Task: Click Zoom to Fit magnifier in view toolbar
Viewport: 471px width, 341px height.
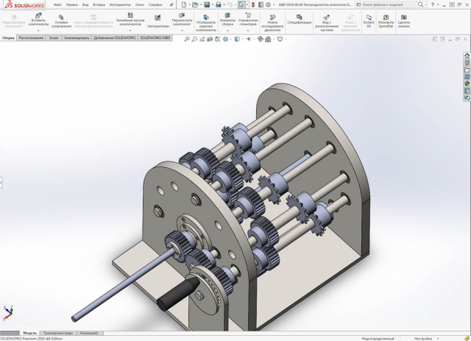Action: tap(186, 39)
